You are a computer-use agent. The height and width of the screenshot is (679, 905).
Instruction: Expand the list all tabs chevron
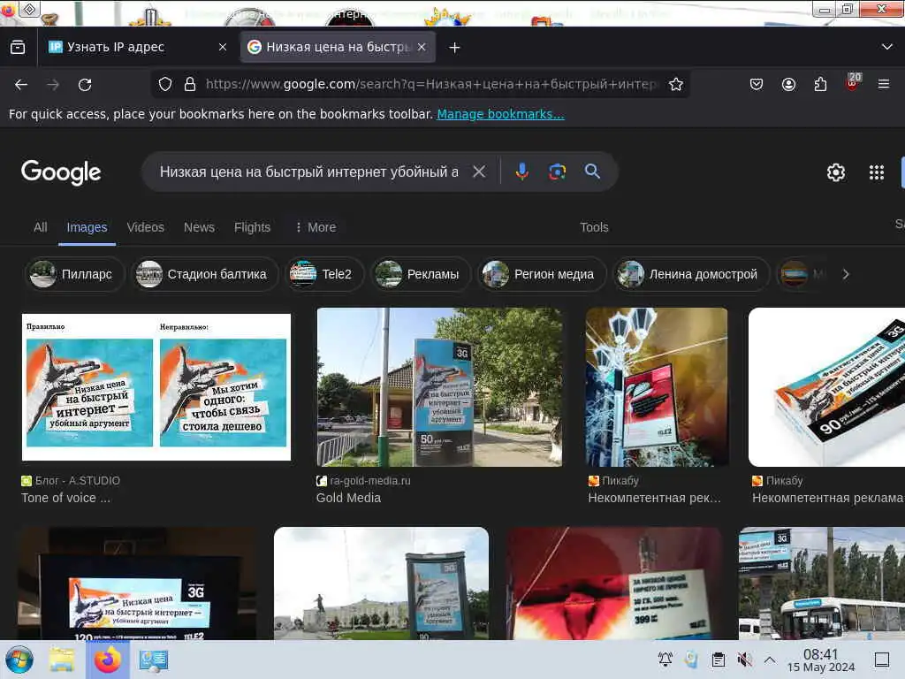tap(887, 47)
